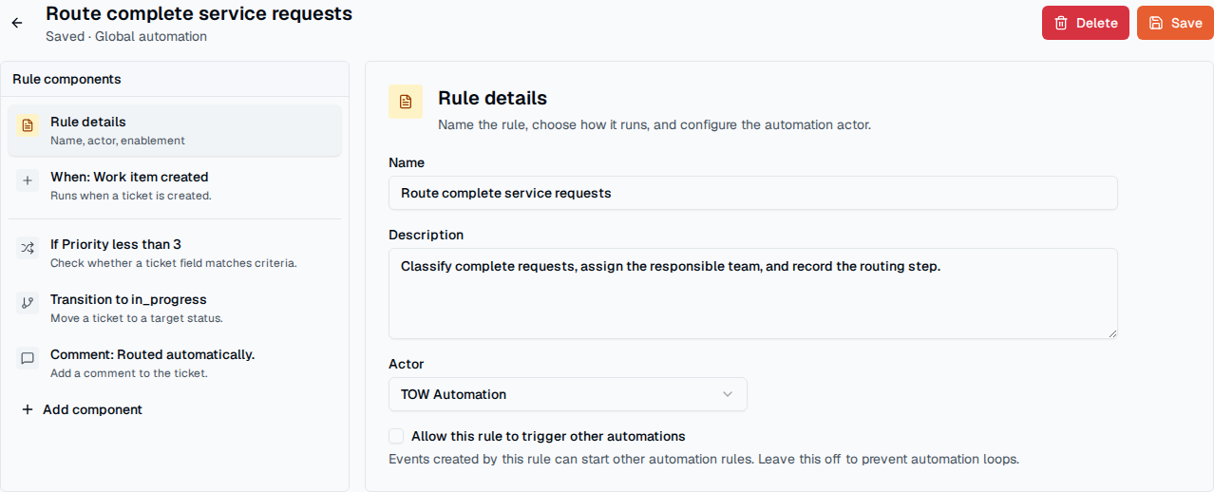The image size is (1214, 492).
Task: Open the Rule details component
Action: click(175, 130)
